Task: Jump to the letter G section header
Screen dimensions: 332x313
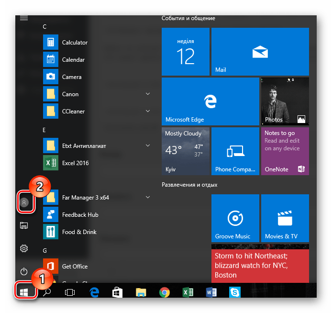Action: (44, 251)
